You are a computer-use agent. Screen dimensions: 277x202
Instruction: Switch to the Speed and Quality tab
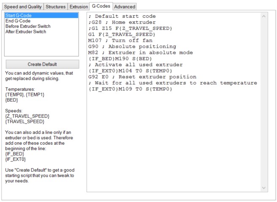point(22,7)
